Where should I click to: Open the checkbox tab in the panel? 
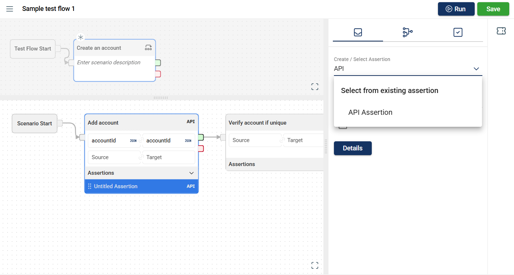458,32
